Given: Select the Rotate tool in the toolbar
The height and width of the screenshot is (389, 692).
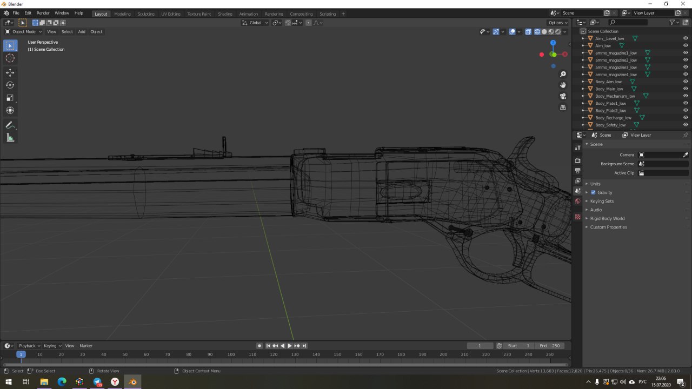Looking at the screenshot, I should [10, 85].
